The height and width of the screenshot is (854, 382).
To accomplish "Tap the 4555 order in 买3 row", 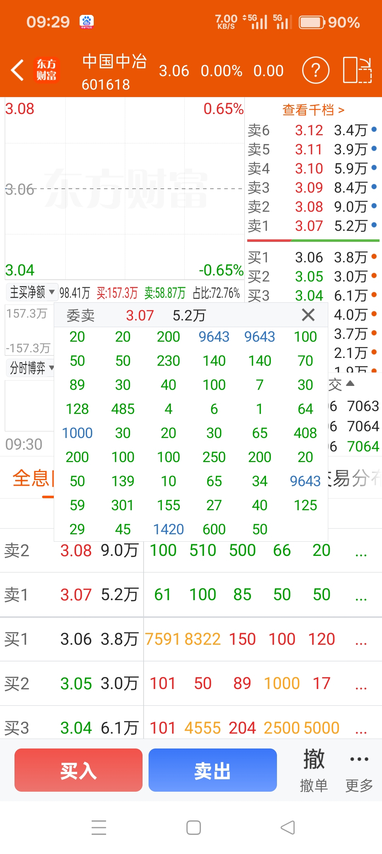I will click(203, 728).
